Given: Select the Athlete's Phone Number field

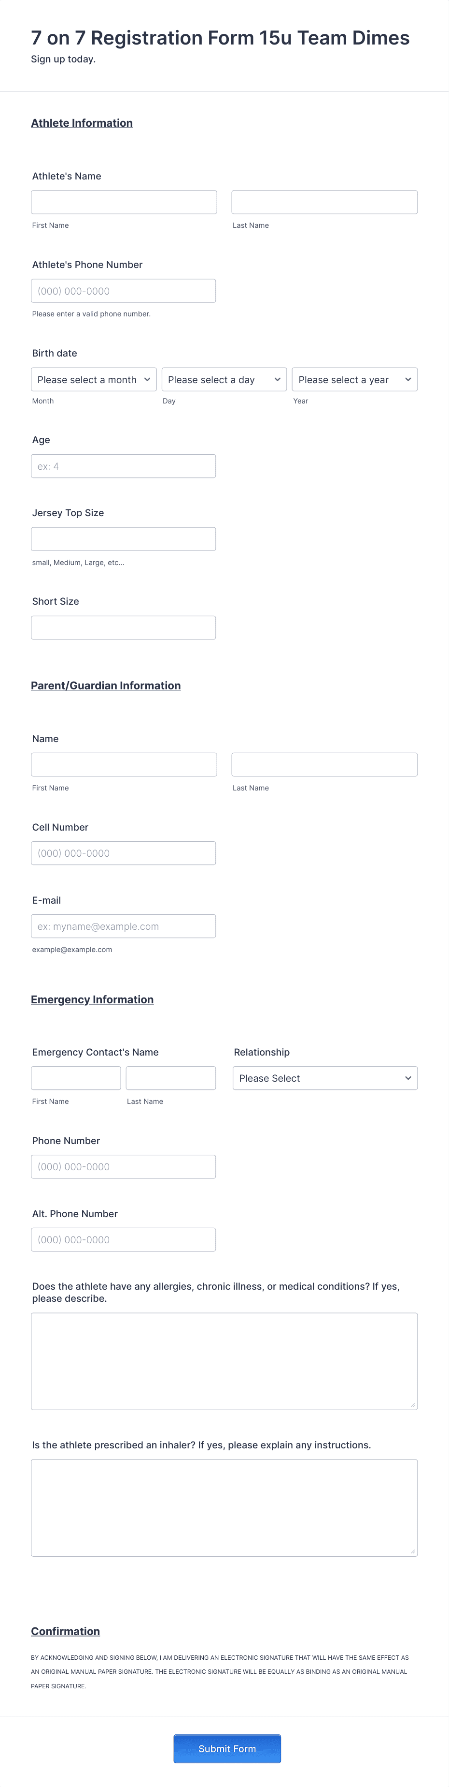Looking at the screenshot, I should click(123, 291).
